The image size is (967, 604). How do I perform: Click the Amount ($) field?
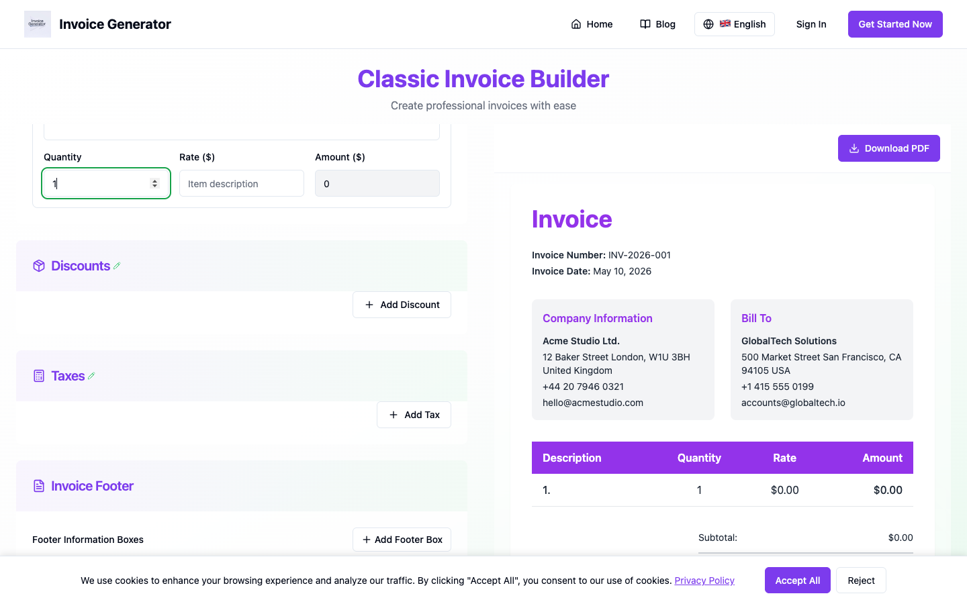point(377,183)
